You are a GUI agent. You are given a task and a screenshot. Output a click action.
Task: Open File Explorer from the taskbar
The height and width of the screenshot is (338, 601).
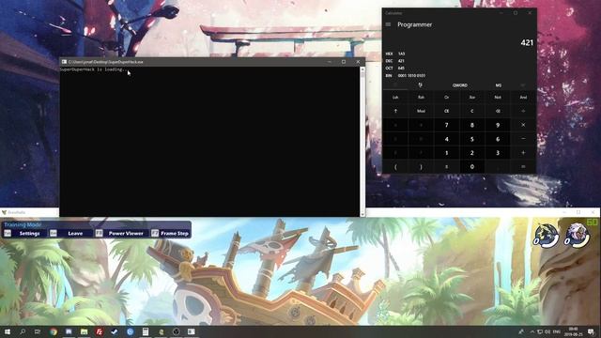click(84, 331)
